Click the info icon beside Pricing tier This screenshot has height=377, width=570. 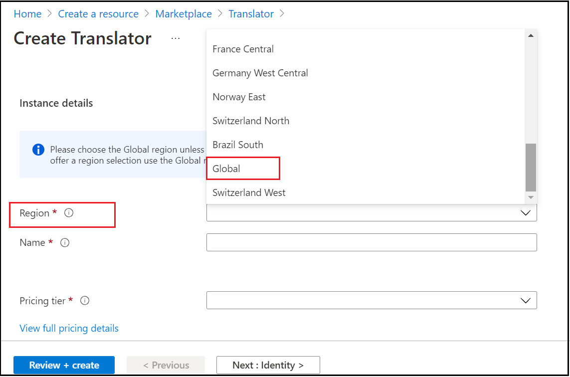point(84,300)
